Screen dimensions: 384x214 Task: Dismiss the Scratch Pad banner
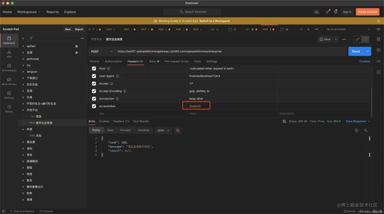click(378, 21)
